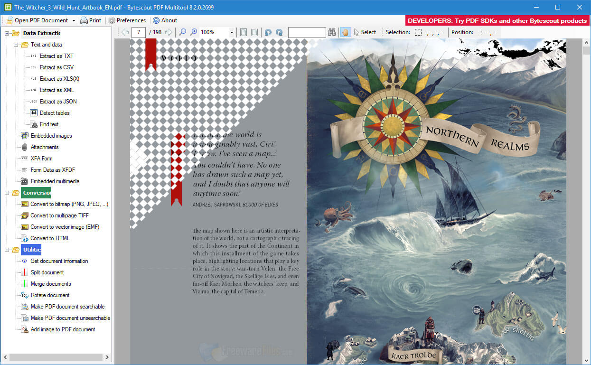Open Preferences from the toolbar
This screenshot has height=365, width=591.
(x=127, y=20)
